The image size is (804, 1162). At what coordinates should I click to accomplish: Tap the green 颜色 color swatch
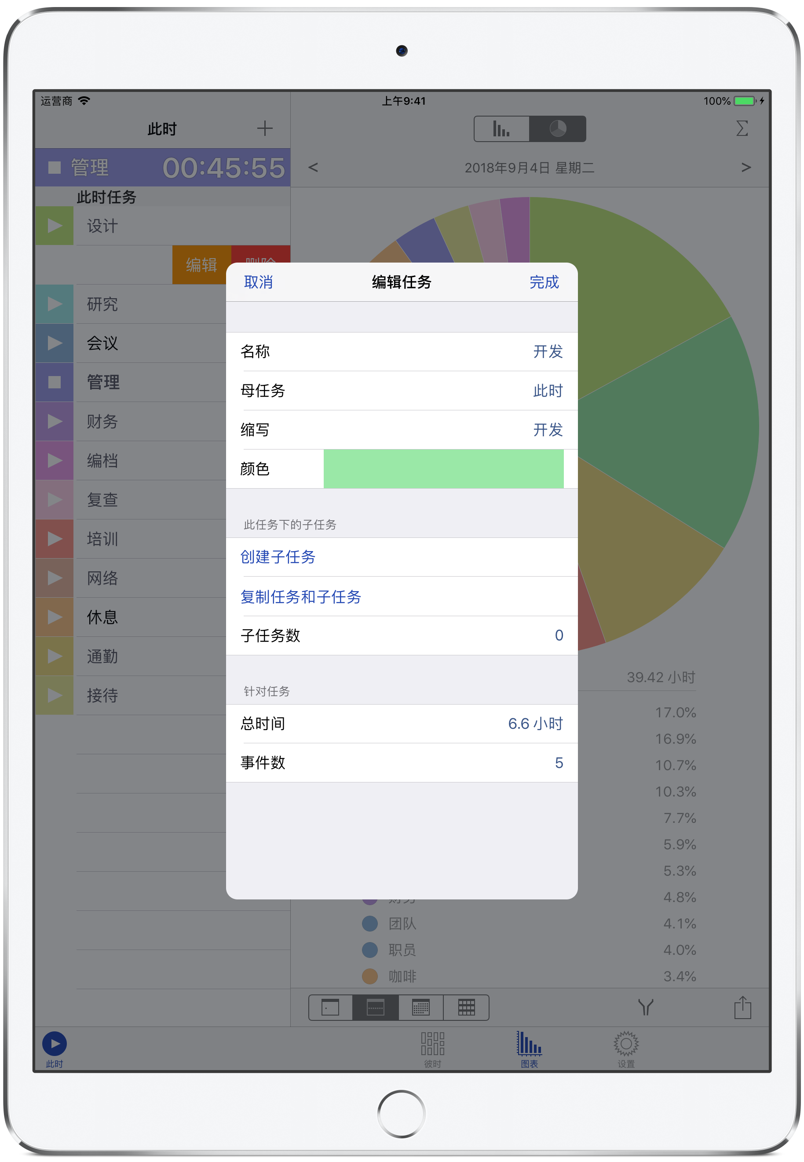[443, 468]
